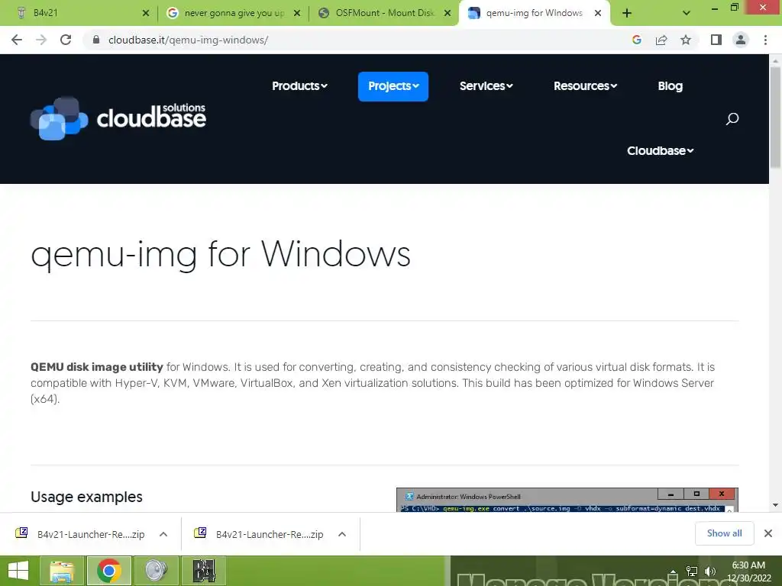Go back to the previous page
The width and height of the screenshot is (782, 586).
[x=17, y=40]
